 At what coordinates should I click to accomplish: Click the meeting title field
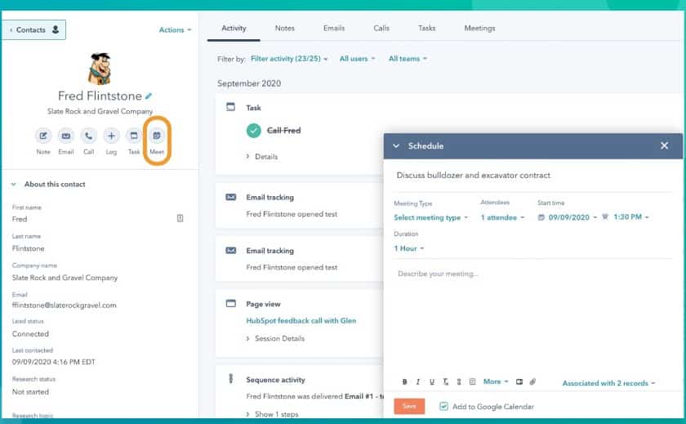click(x=532, y=176)
